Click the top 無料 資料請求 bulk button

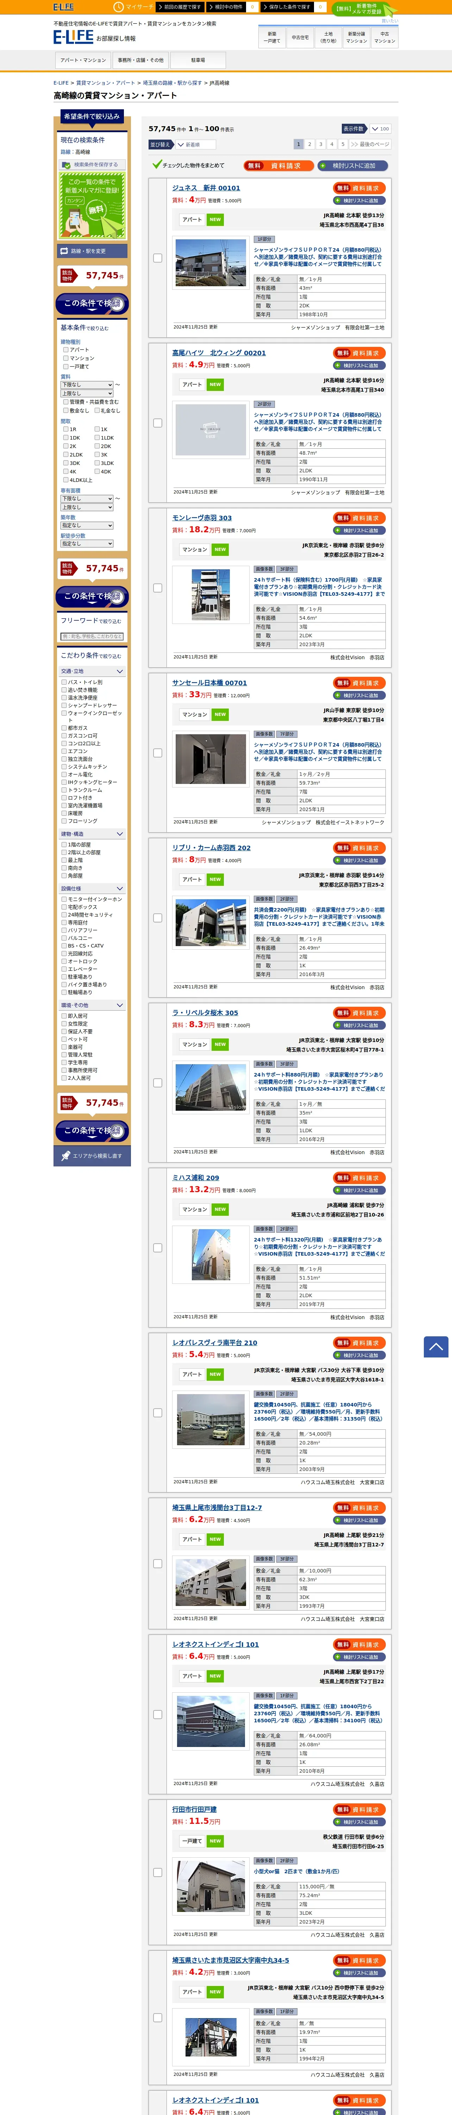pos(278,166)
